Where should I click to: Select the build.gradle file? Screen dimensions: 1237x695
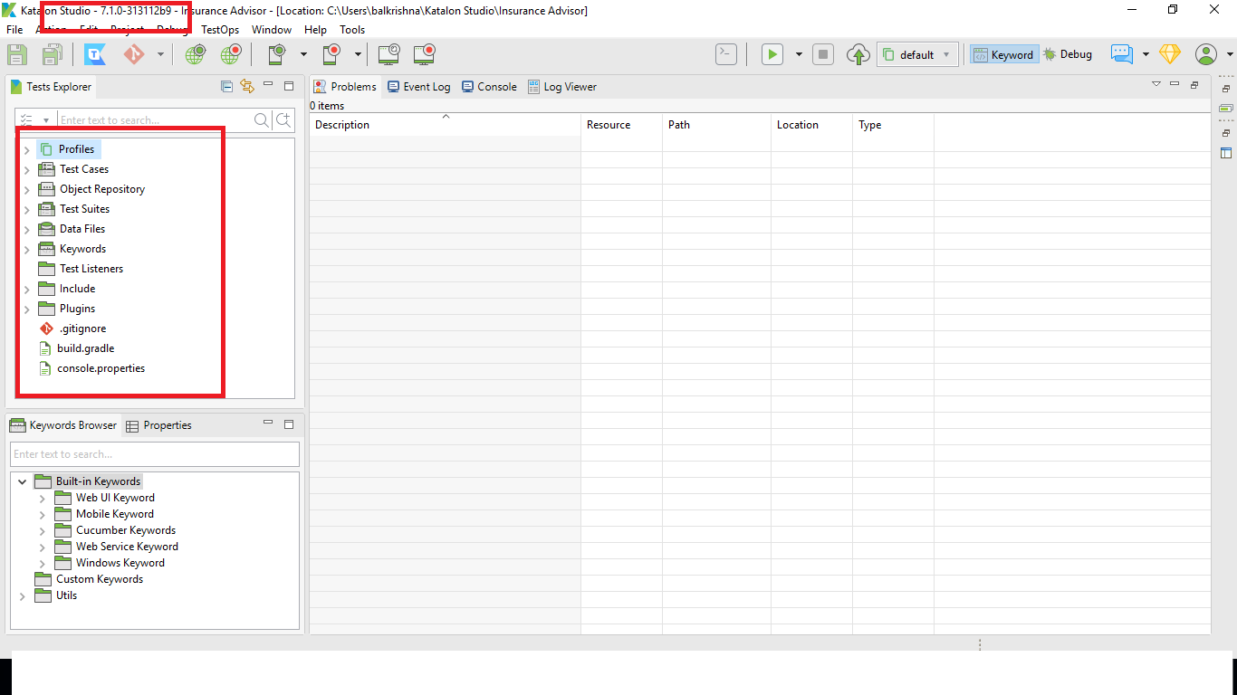(x=85, y=348)
